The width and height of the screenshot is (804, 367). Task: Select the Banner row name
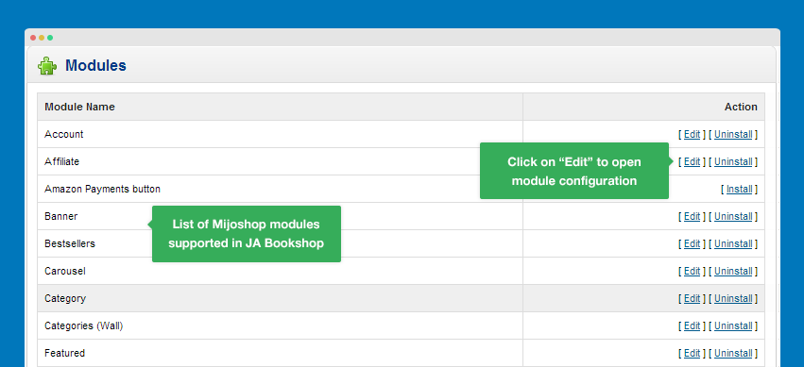[x=61, y=216]
